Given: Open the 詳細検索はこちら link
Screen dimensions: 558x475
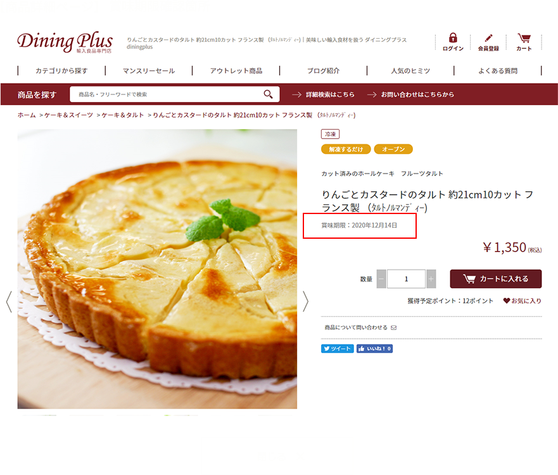Looking at the screenshot, I should [x=330, y=94].
